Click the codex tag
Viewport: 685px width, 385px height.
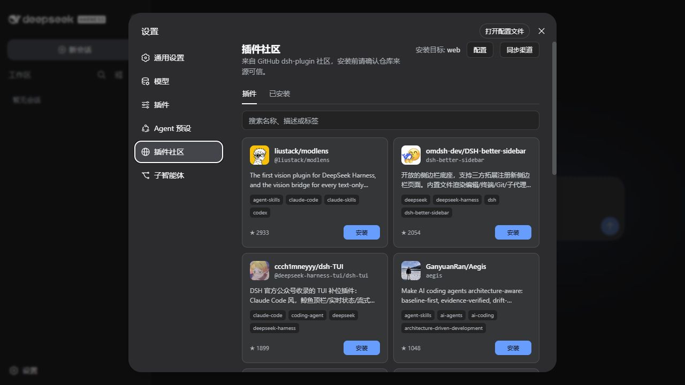pos(260,213)
